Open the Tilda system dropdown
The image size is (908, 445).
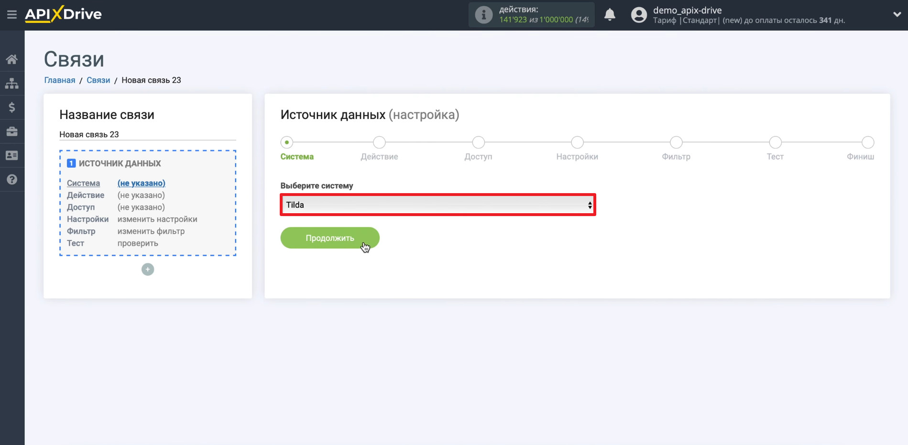coord(438,205)
